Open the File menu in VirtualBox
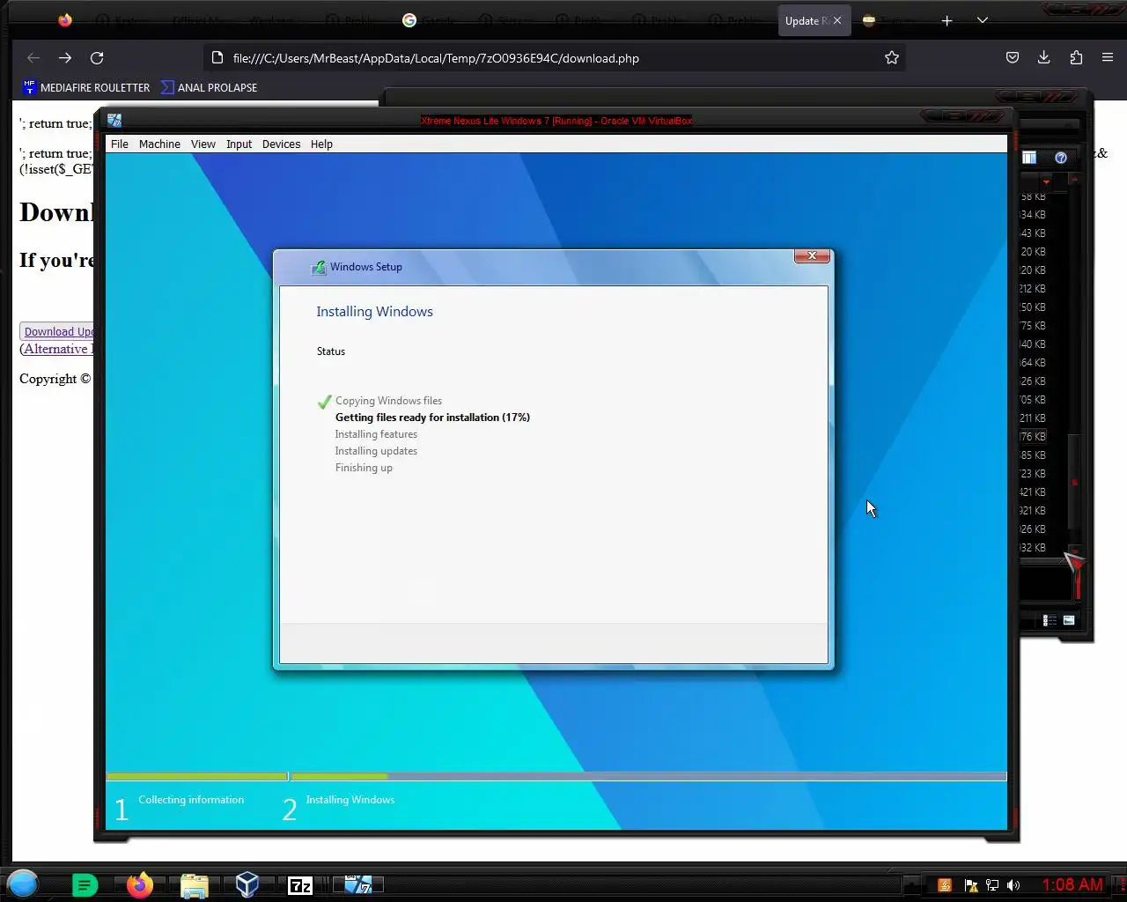The image size is (1127, 902). point(120,144)
